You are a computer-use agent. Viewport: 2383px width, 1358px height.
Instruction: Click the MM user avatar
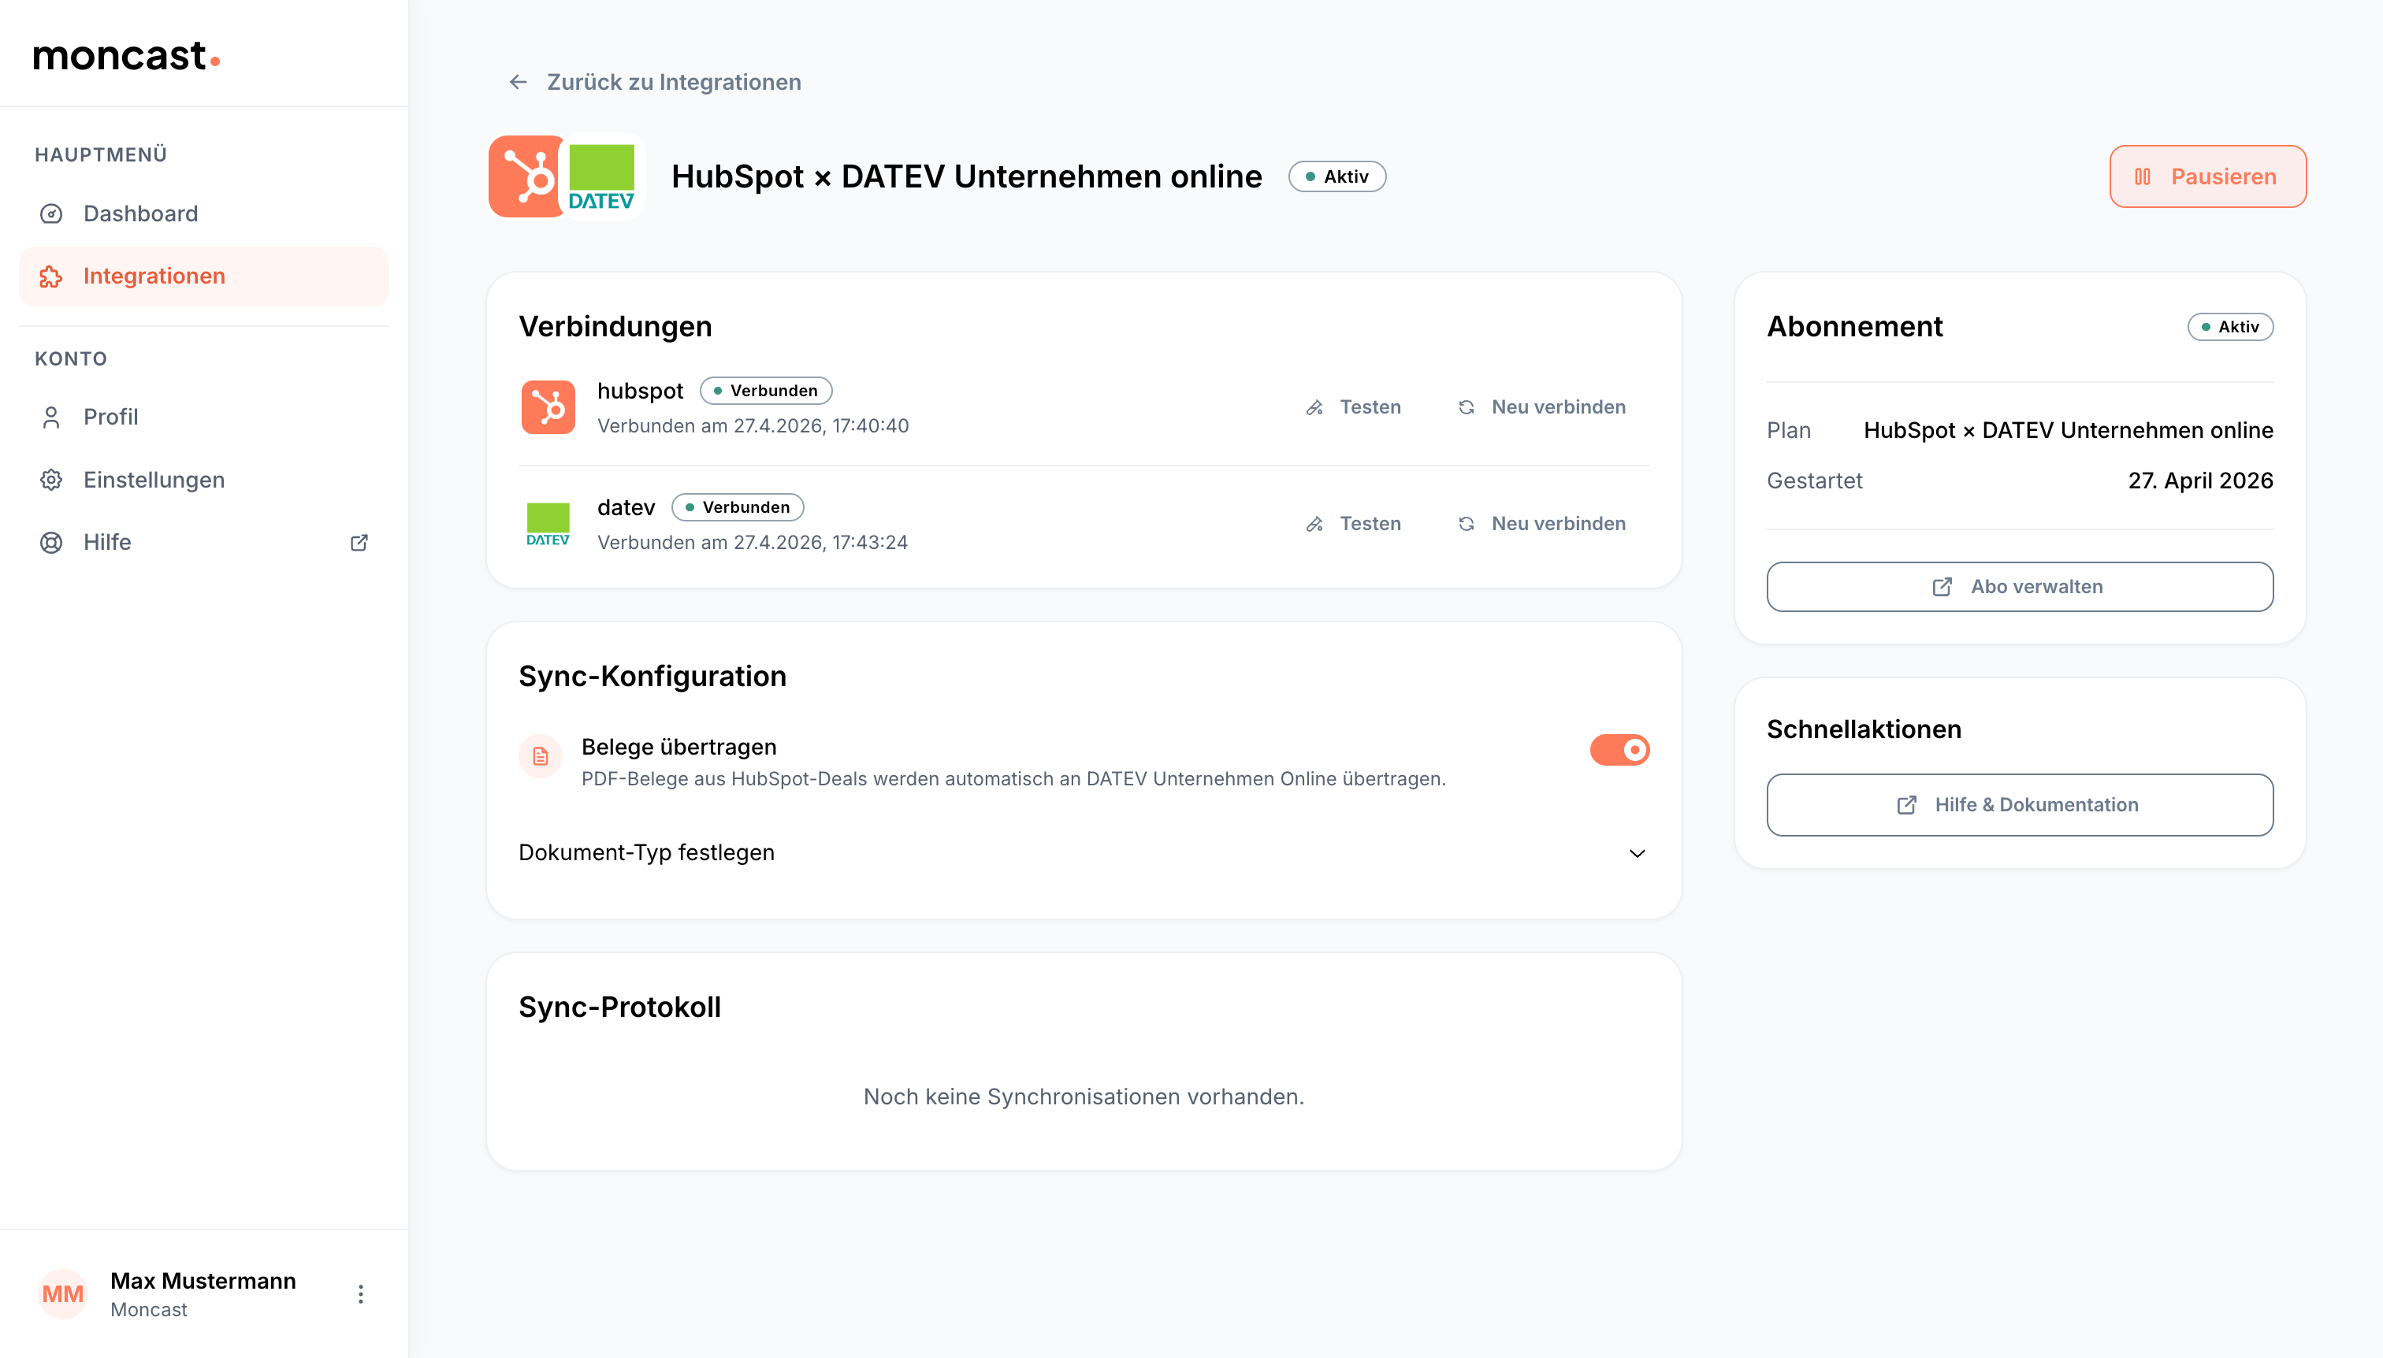tap(64, 1293)
